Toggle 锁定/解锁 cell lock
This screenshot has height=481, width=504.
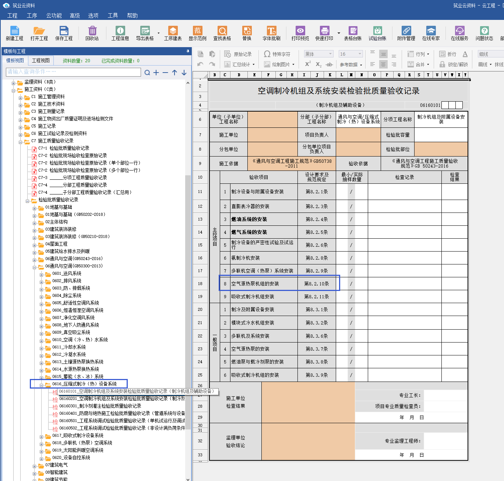point(454,64)
